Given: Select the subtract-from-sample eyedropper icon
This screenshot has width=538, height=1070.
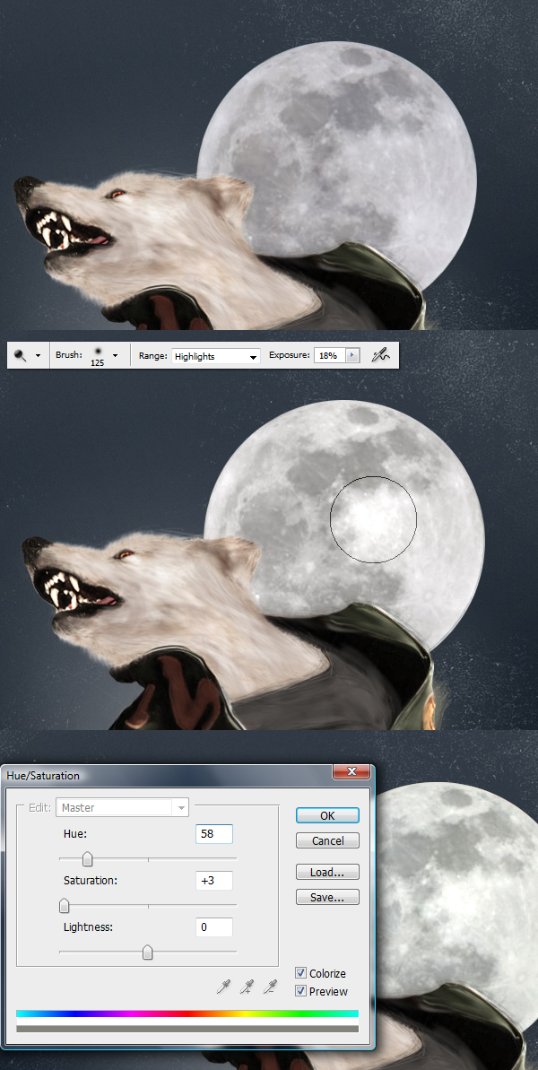Looking at the screenshot, I should click(x=271, y=986).
